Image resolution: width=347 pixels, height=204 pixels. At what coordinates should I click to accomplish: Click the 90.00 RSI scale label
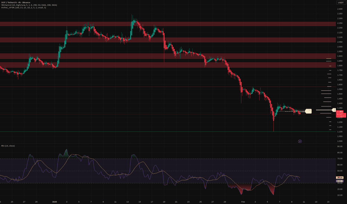(x=340, y=147)
